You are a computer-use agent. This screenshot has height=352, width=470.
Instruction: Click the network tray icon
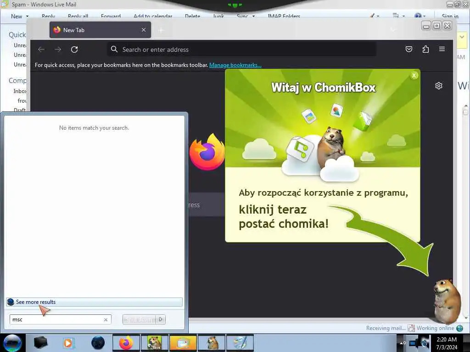413,343
